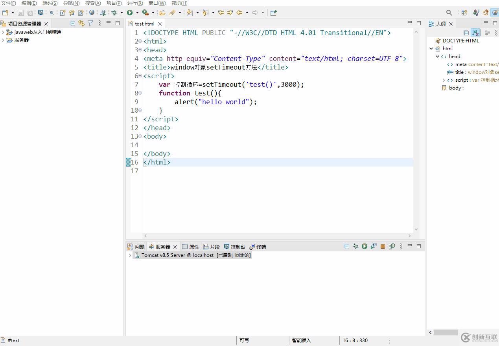Expand the javaweb从入门到精通 project
Image resolution: width=499 pixels, height=346 pixels.
(x=3, y=32)
